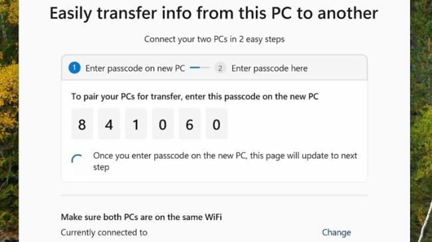Click the passcode digit box showing 1
The height and width of the screenshot is (242, 432).
point(136,124)
